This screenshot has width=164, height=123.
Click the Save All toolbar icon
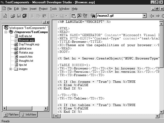pyautogui.click(x=24, y=16)
